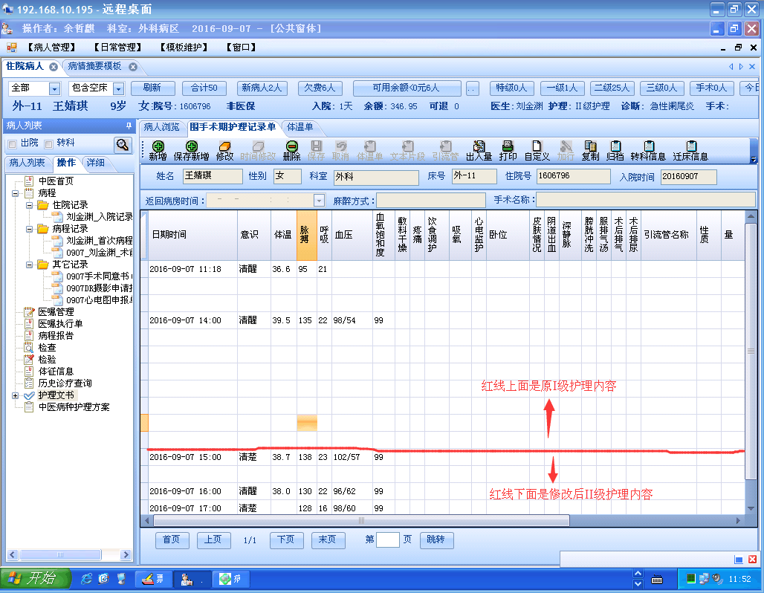The image size is (764, 593).
Task: Click the 修改 edit icon
Action: 224,151
